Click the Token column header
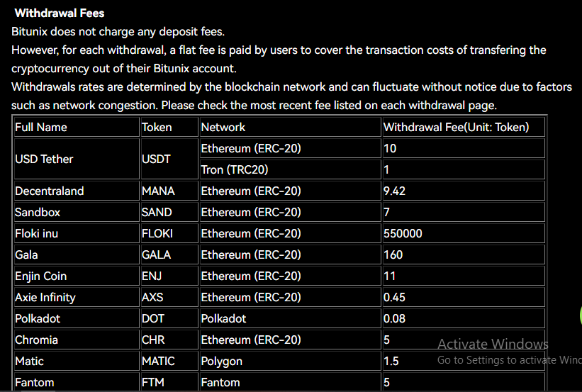 [x=157, y=127]
